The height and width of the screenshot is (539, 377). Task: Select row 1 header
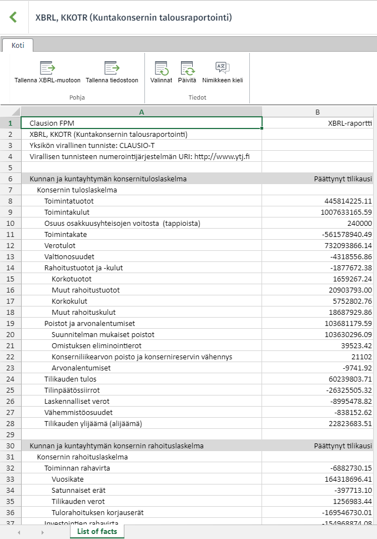pyautogui.click(x=11, y=123)
